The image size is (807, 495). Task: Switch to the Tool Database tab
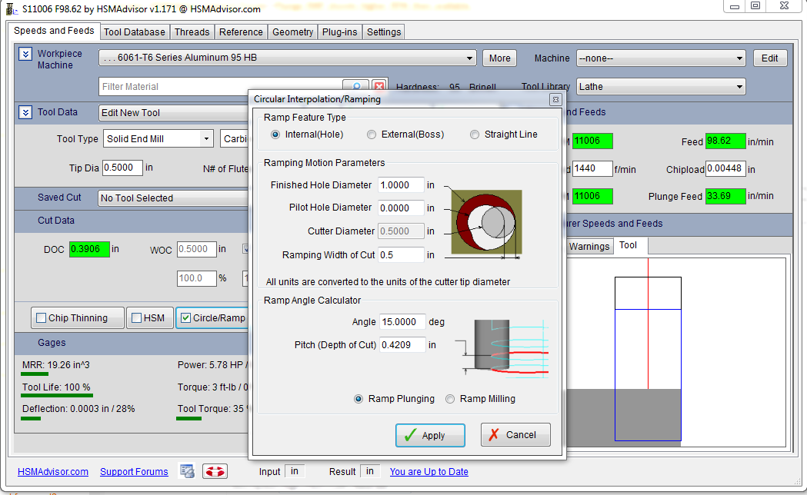coord(134,32)
